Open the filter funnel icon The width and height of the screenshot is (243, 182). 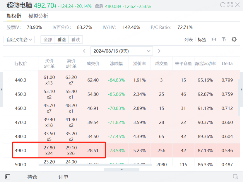pyautogui.click(x=224, y=39)
